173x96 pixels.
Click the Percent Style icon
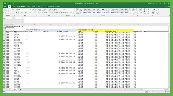(67, 13)
